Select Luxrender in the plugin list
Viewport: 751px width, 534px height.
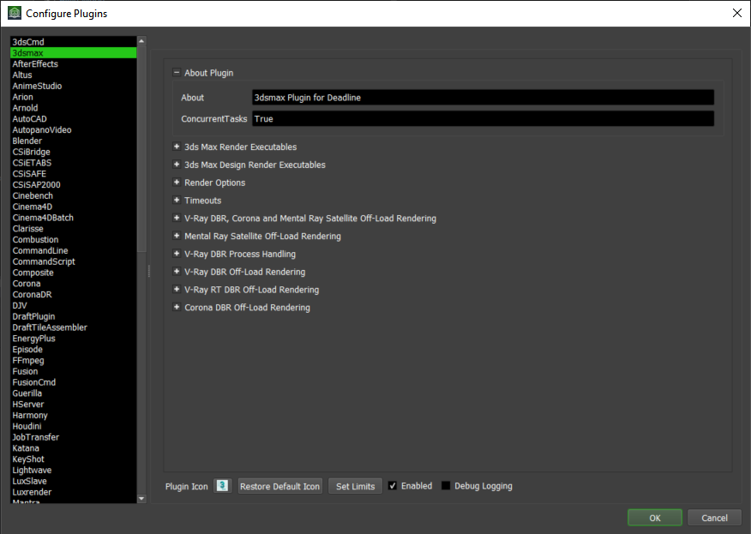pyautogui.click(x=73, y=492)
